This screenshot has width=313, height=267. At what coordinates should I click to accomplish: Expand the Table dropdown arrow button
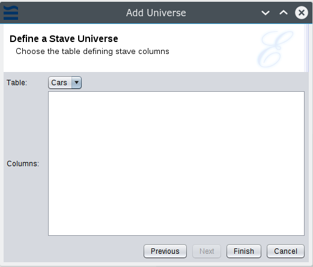click(76, 82)
